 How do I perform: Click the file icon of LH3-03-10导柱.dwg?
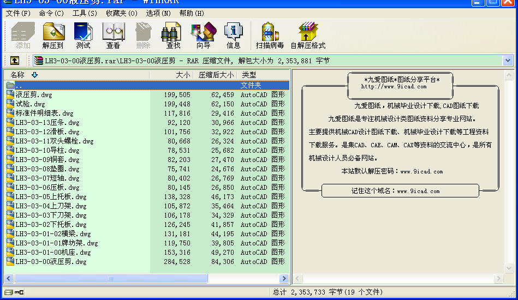pos(10,150)
